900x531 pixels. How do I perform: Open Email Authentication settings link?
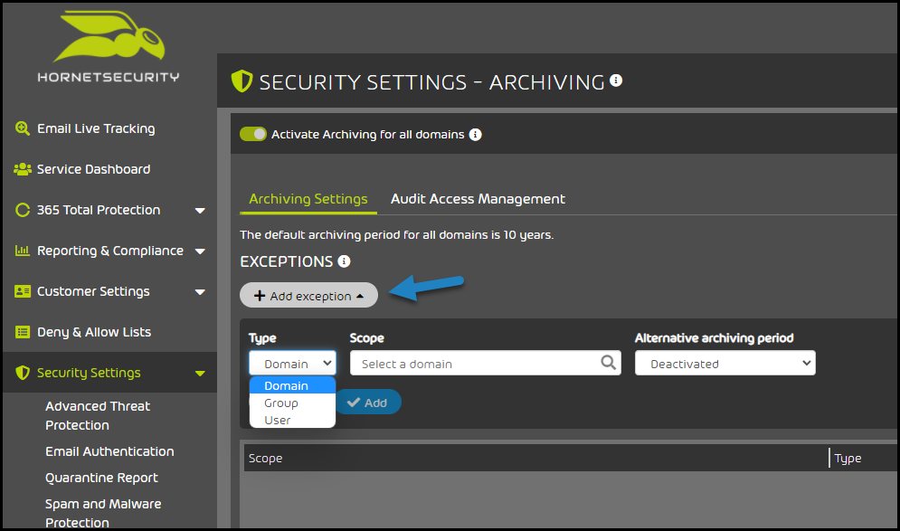click(x=109, y=451)
